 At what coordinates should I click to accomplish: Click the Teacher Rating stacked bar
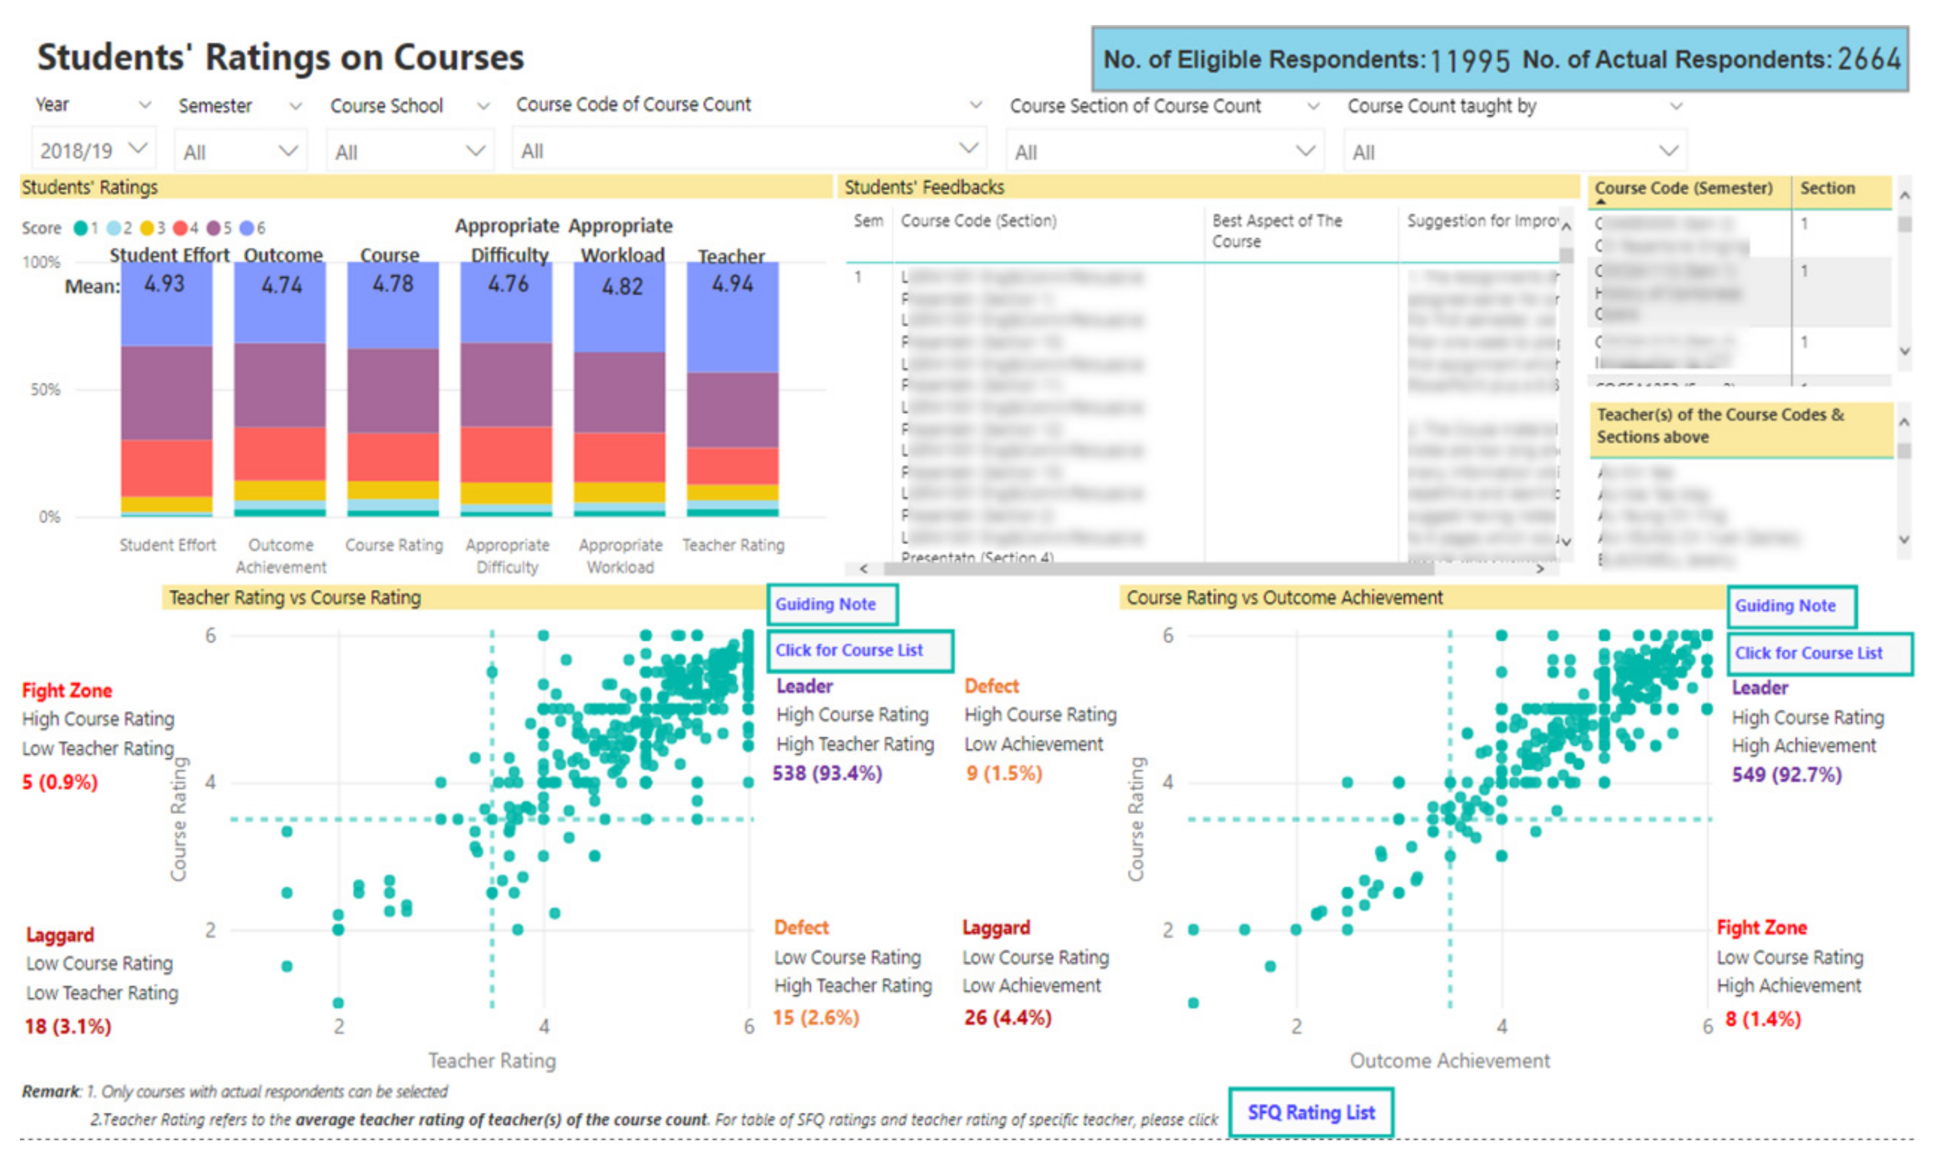click(x=732, y=389)
